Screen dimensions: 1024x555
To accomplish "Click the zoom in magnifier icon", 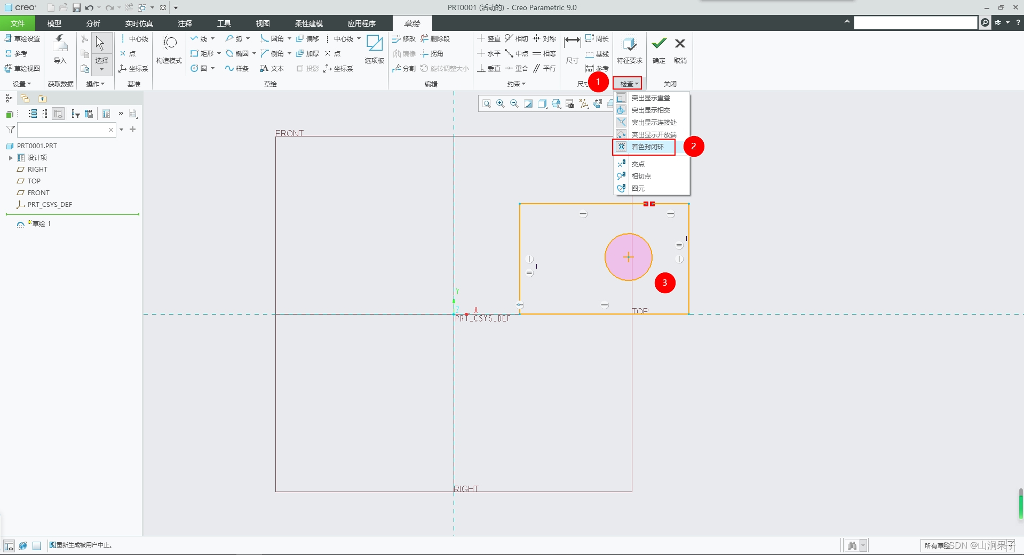I will 501,104.
